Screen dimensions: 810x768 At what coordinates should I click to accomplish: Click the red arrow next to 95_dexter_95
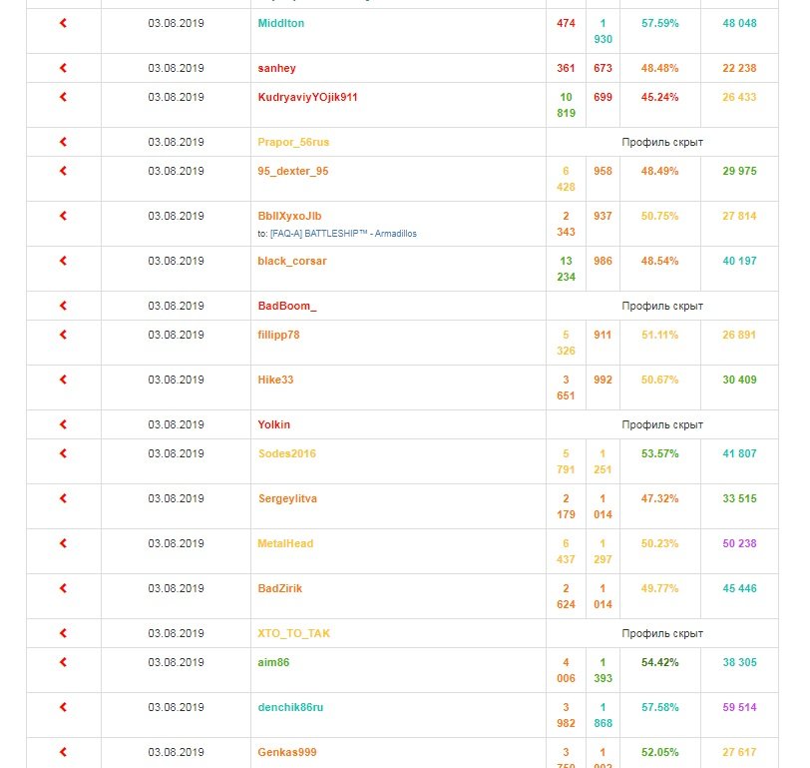coord(63,171)
